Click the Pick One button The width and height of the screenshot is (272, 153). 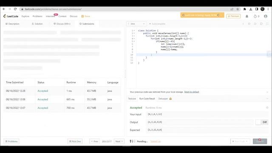click(75, 142)
